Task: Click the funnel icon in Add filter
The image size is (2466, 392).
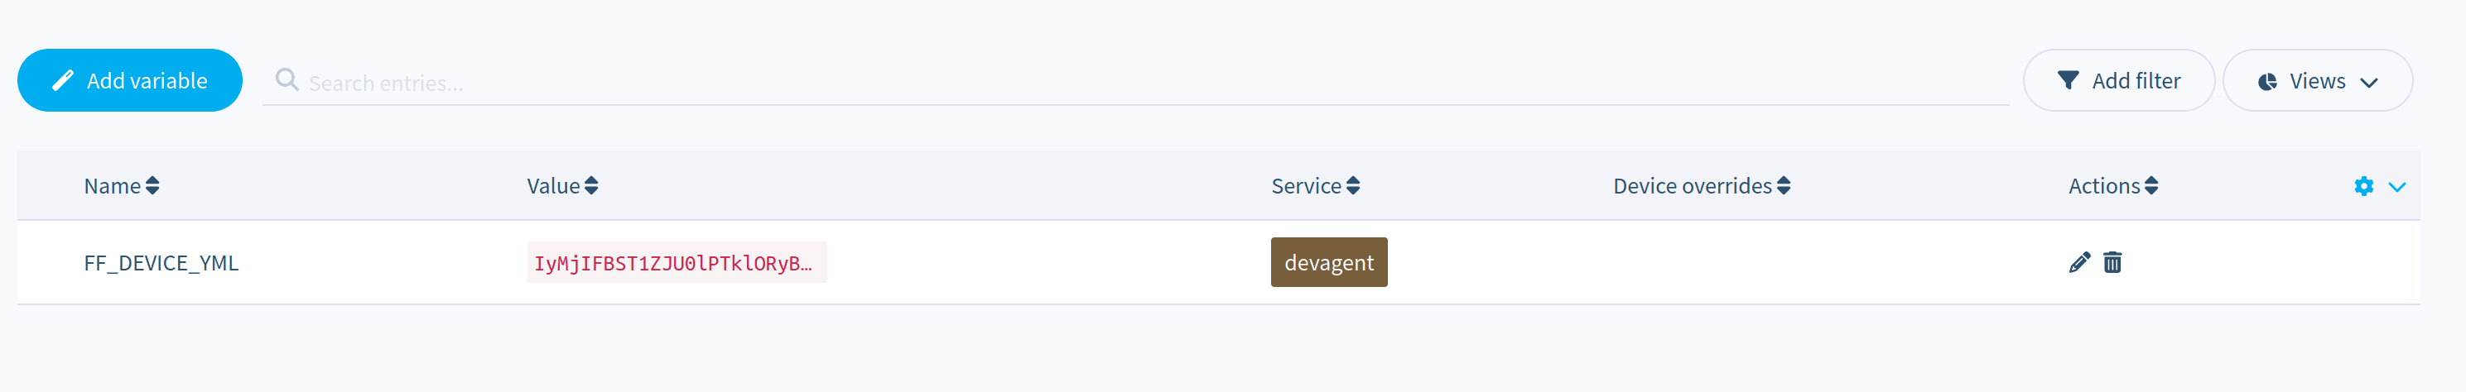Action: tap(2068, 81)
